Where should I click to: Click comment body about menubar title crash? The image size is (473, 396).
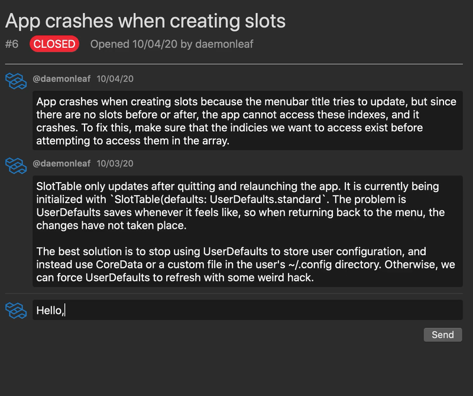coord(247,121)
